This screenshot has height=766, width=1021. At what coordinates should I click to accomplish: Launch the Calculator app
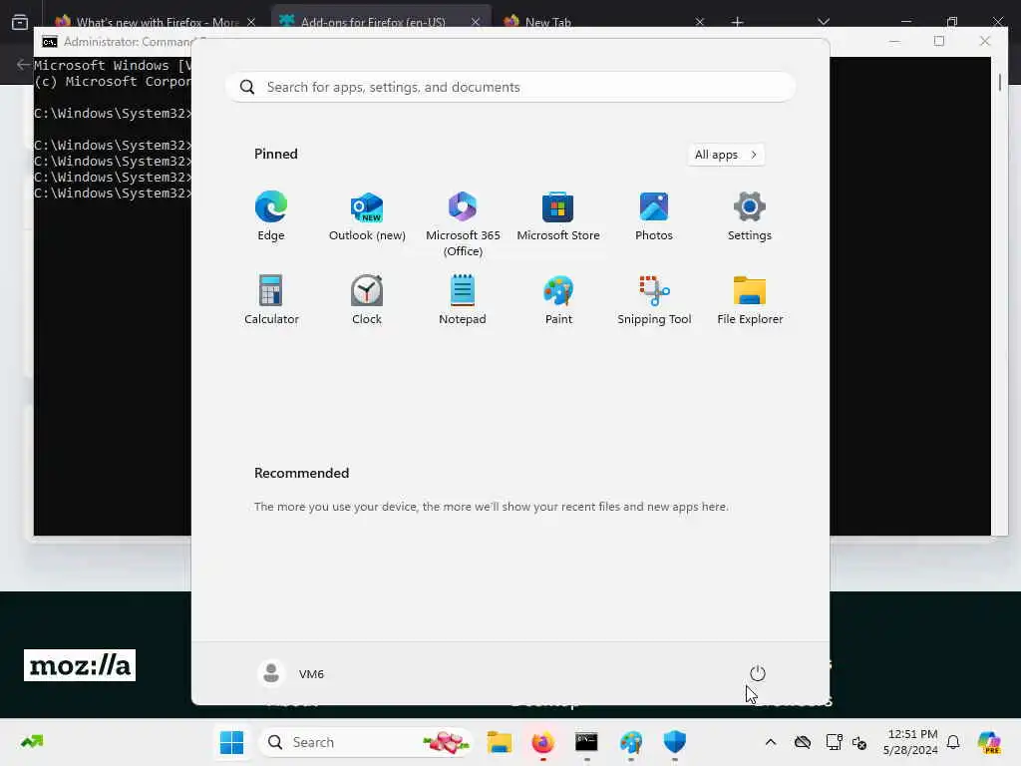click(271, 299)
